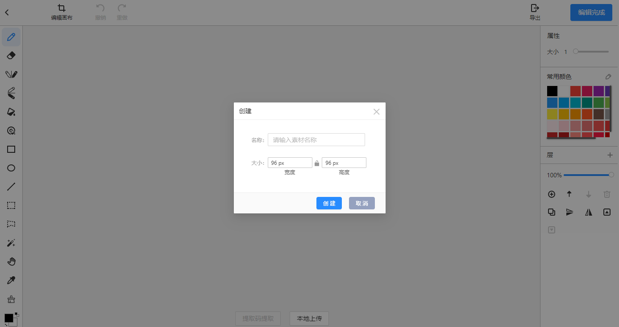Select the Line tool
Viewport: 619px width, 327px height.
pos(11,187)
